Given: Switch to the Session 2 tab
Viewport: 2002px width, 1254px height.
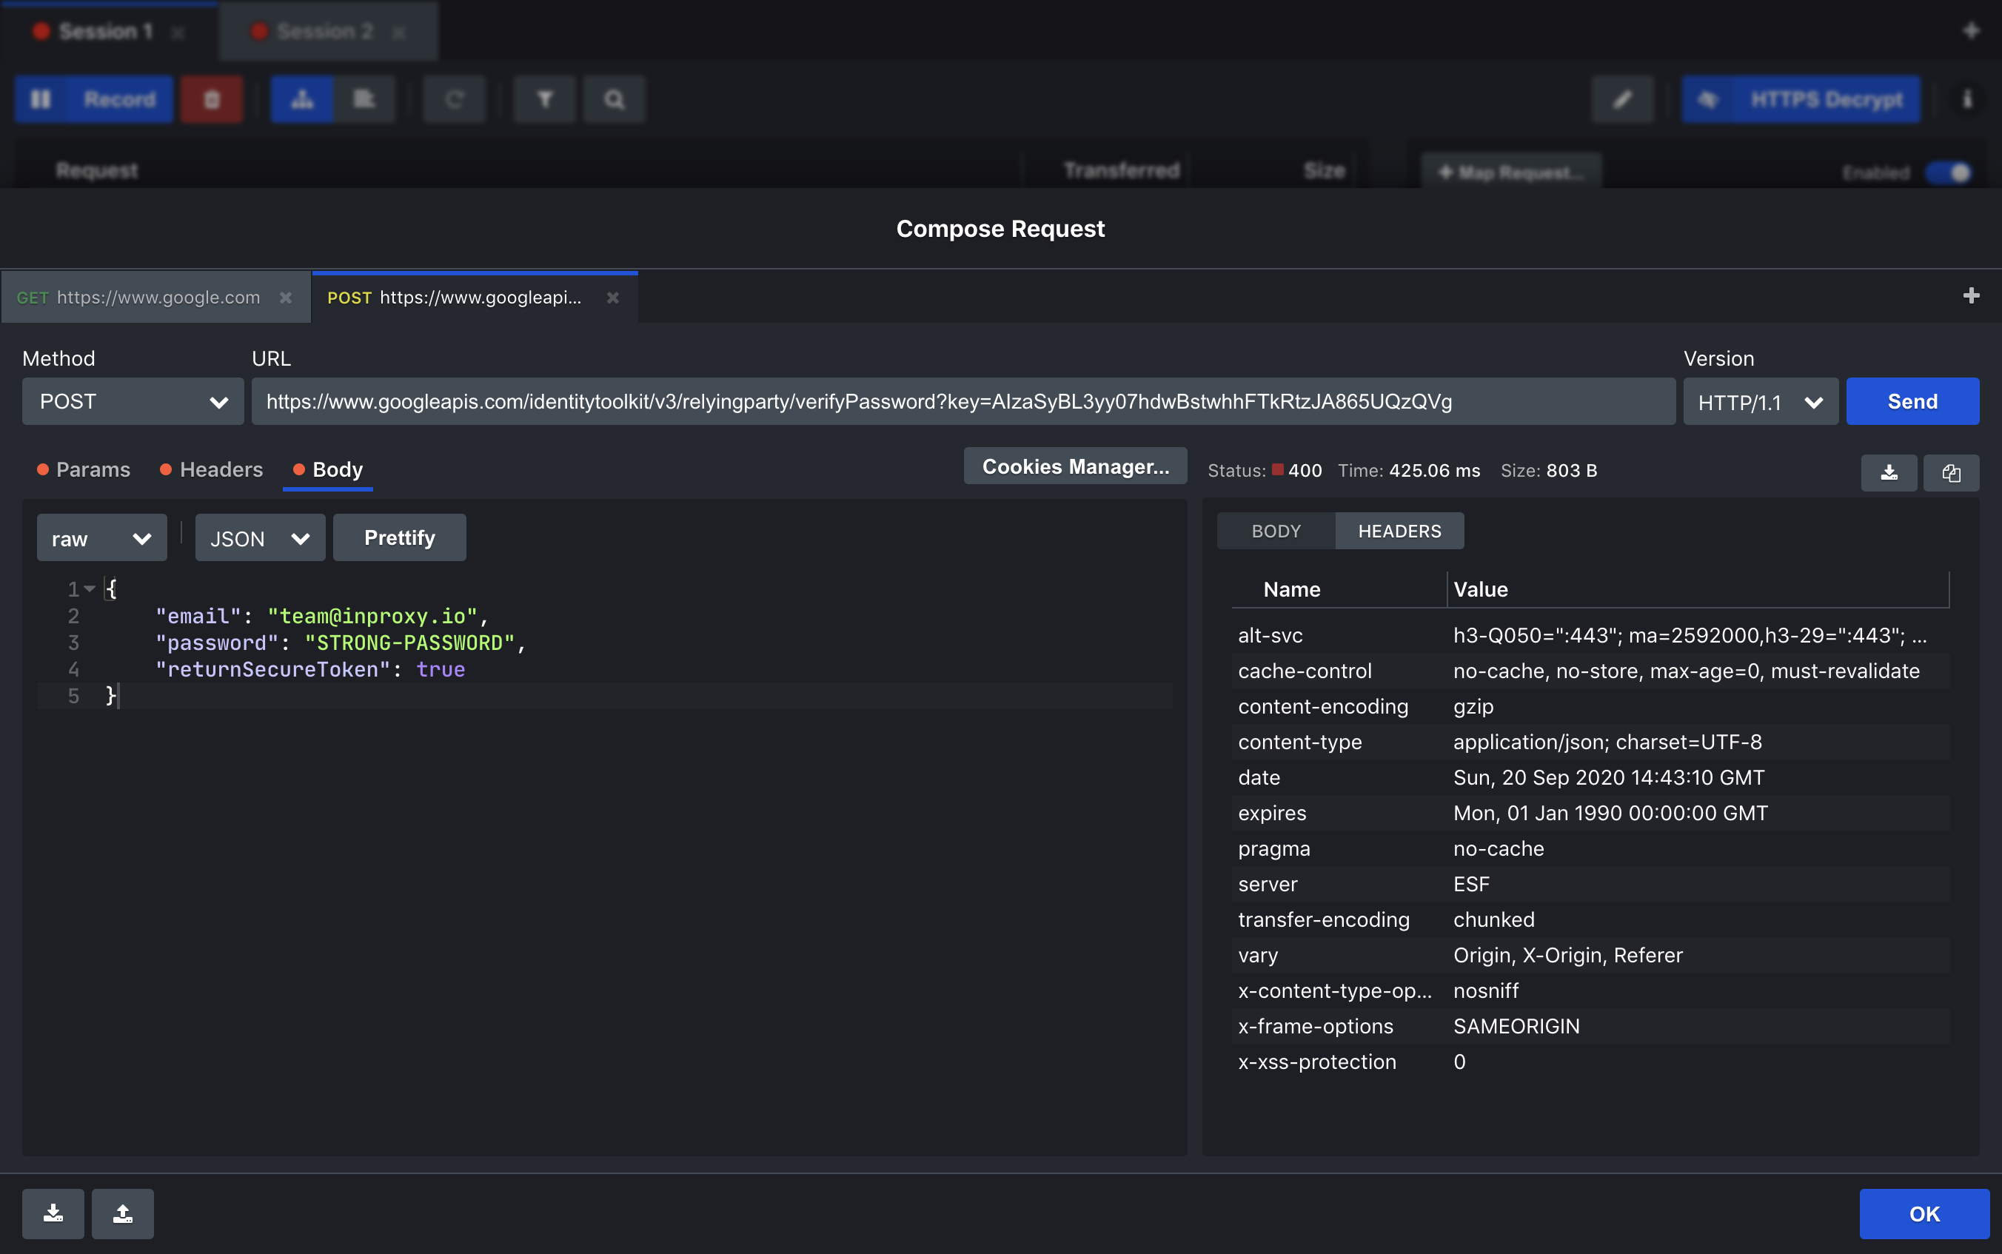Looking at the screenshot, I should (325, 30).
